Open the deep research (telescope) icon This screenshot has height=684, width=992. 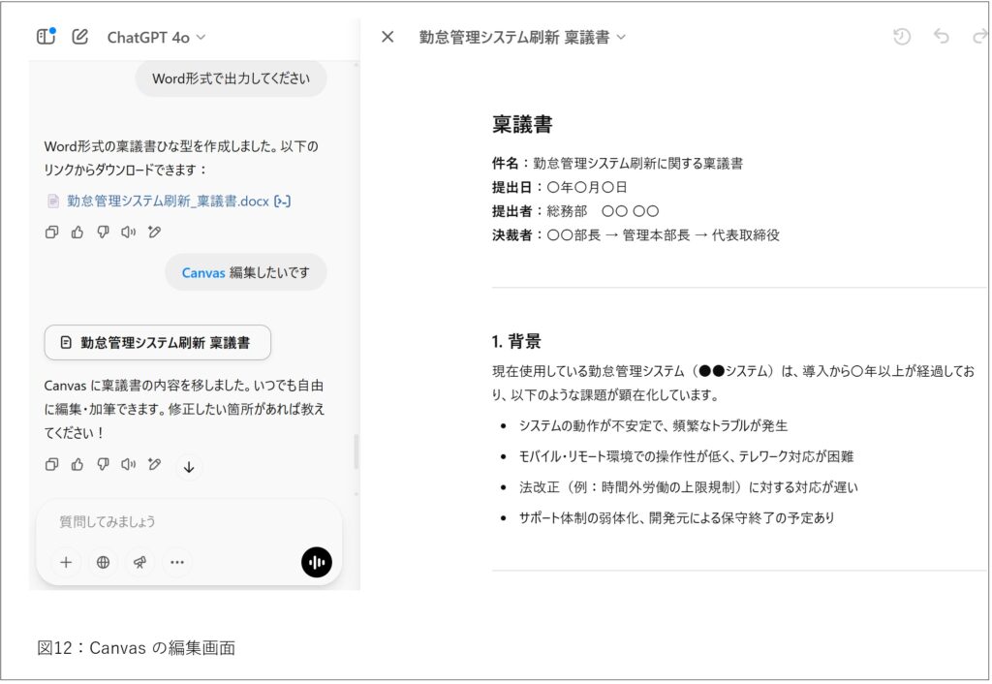139,562
